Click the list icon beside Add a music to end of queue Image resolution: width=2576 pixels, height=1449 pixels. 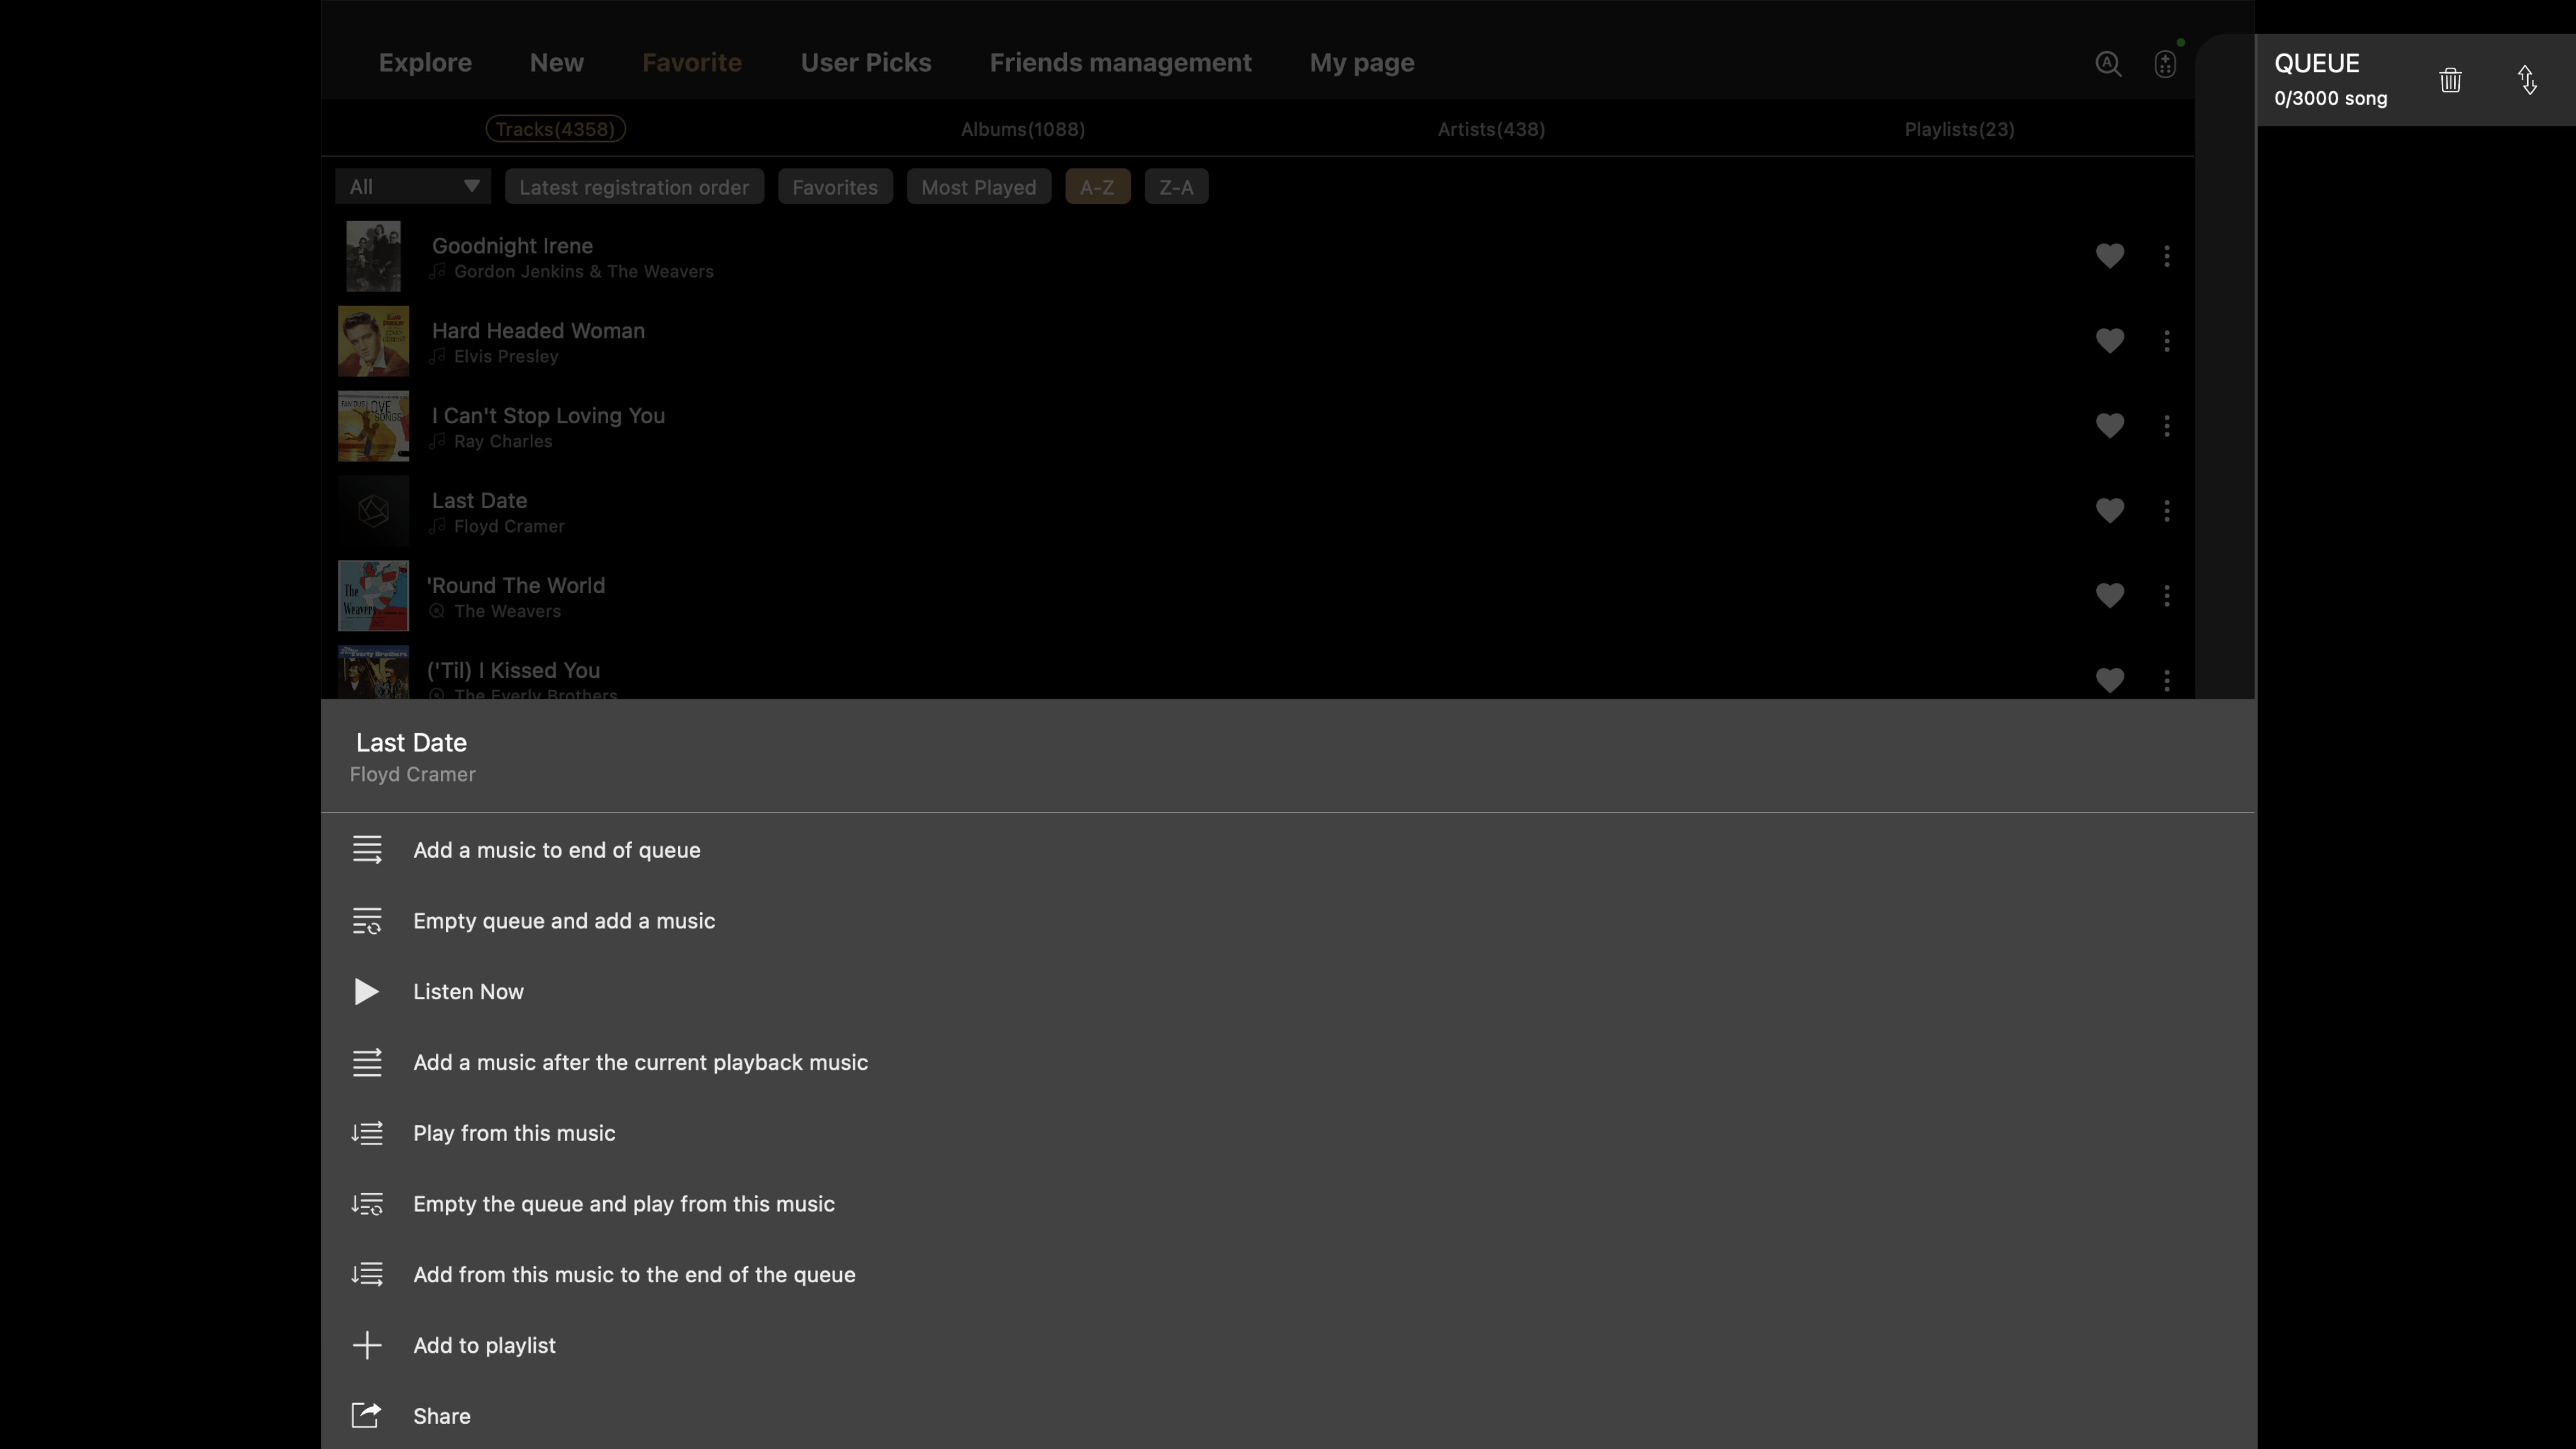click(367, 850)
